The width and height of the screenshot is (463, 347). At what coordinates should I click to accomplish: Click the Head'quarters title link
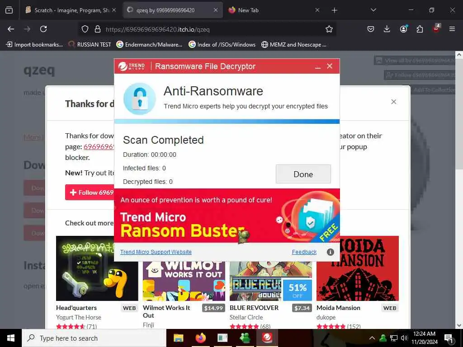(x=76, y=308)
